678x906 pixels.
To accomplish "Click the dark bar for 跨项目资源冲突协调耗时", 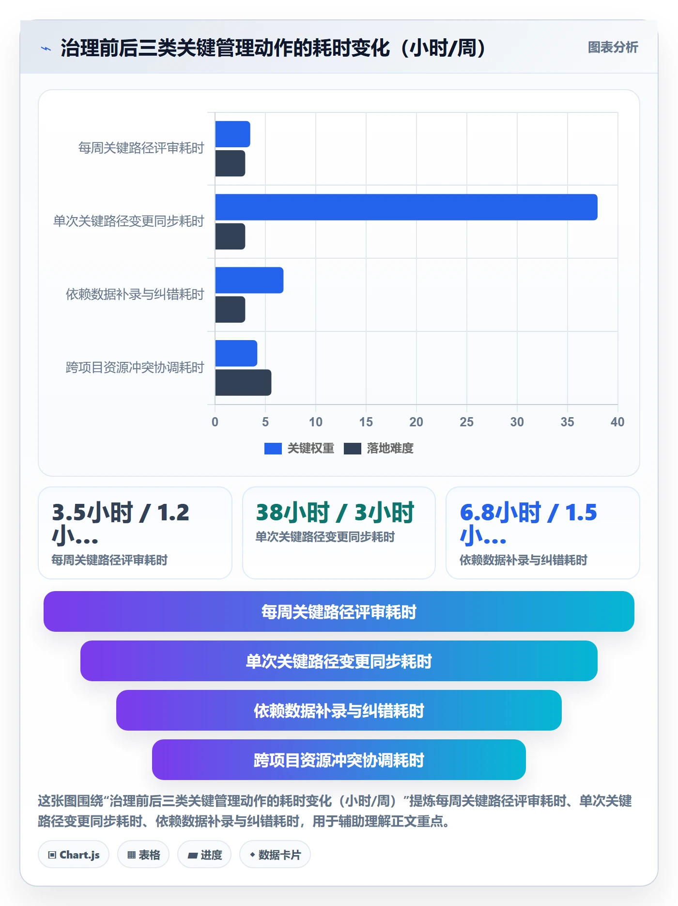I will click(x=243, y=383).
